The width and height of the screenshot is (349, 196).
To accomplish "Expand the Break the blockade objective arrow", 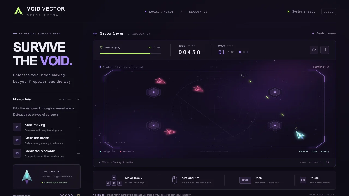I will (x=79, y=154).
